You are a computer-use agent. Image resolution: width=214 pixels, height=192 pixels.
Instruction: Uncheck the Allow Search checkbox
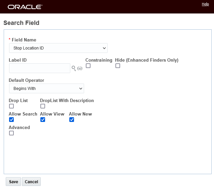click(11, 120)
